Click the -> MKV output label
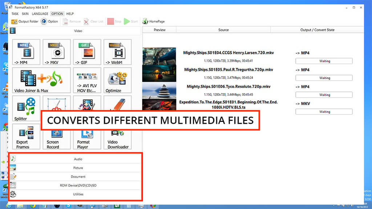Image resolution: width=372 pixels, height=209 pixels. 303,103
